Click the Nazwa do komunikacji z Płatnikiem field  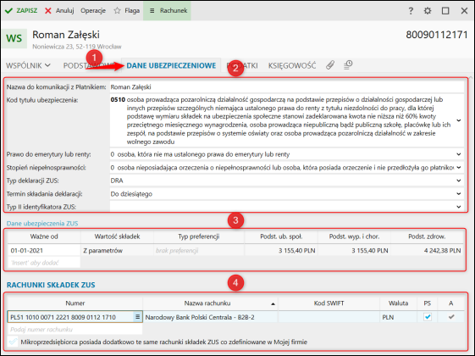[286, 87]
